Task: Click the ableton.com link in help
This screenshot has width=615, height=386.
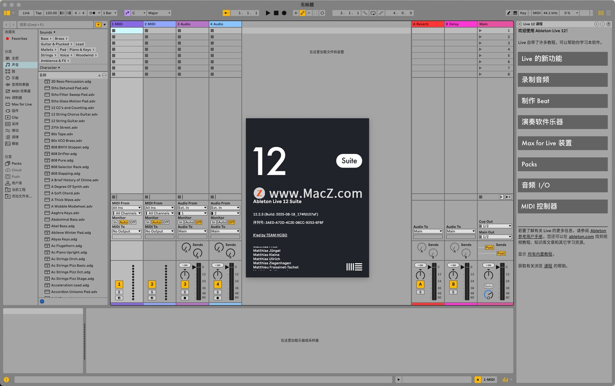Action: pyautogui.click(x=581, y=237)
